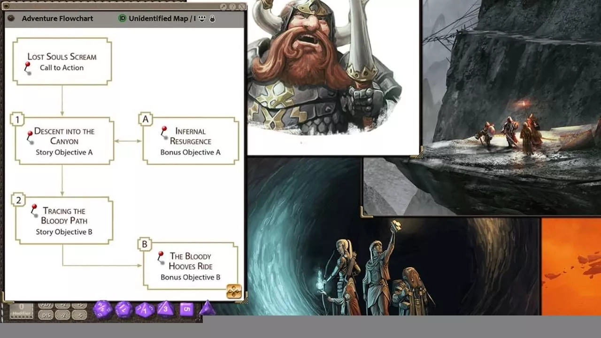Open The Bloody Hooves Ride pin
Image resolution: width=601 pixels, height=338 pixels.
161,257
